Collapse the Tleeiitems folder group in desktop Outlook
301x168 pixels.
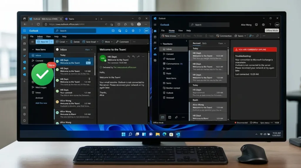tap(161, 44)
